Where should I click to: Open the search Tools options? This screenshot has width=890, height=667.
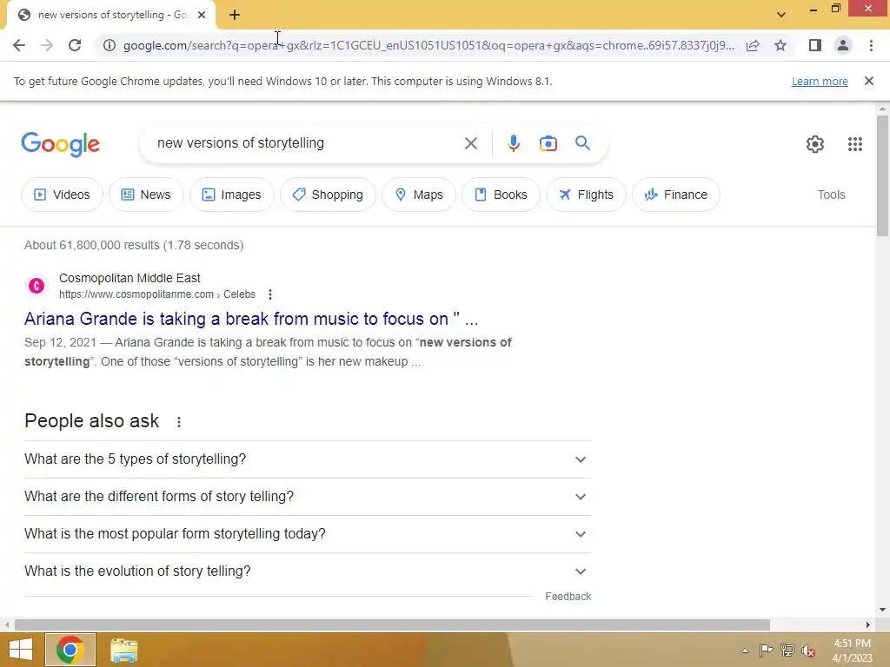pos(831,195)
